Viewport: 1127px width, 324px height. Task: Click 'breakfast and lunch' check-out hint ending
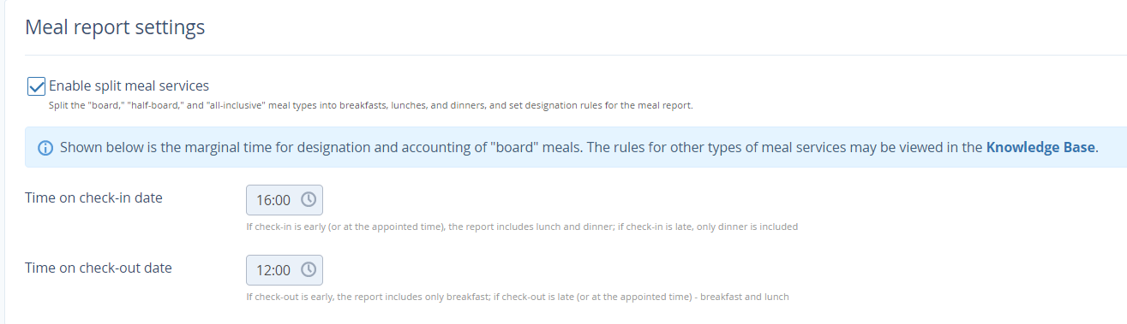[x=746, y=297]
